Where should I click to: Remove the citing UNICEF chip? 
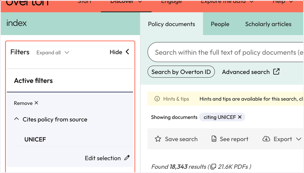(x=240, y=117)
